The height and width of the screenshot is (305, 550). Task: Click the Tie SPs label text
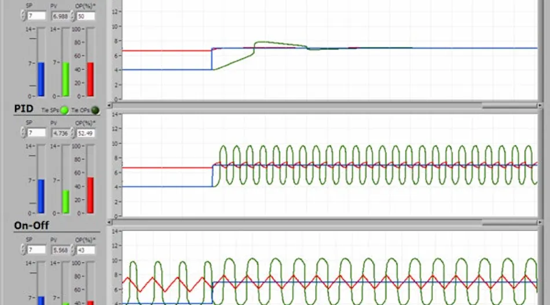[x=50, y=110]
